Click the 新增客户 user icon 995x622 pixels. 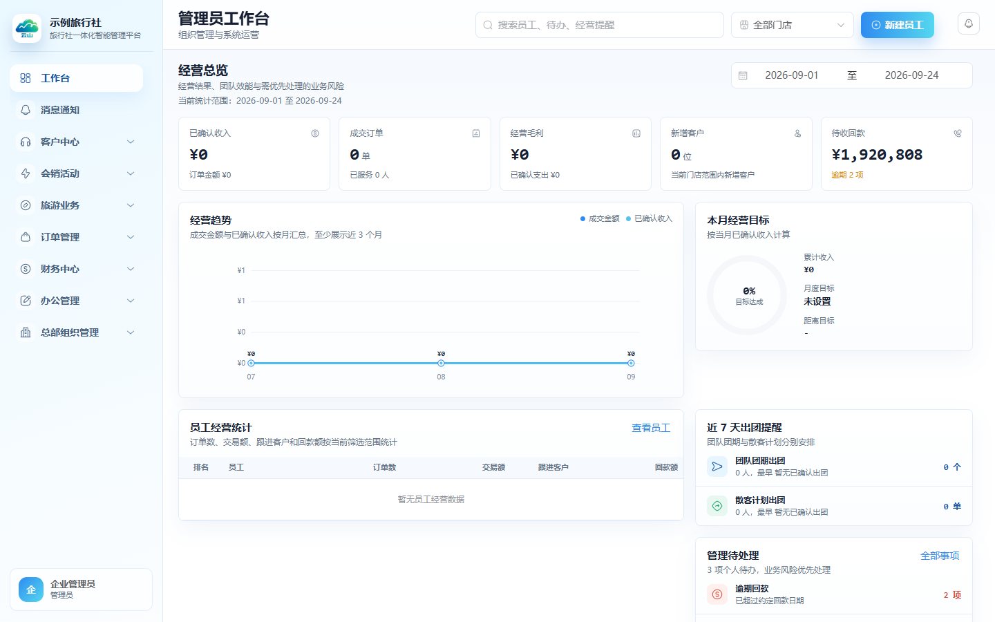tap(797, 133)
